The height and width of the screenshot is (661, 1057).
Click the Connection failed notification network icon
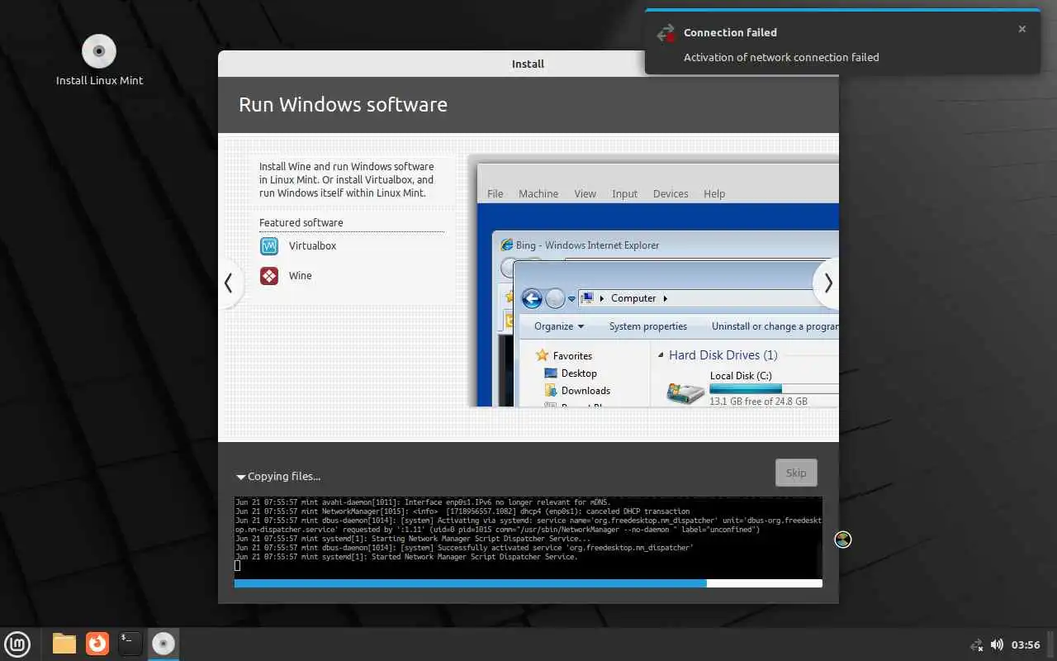[666, 34]
